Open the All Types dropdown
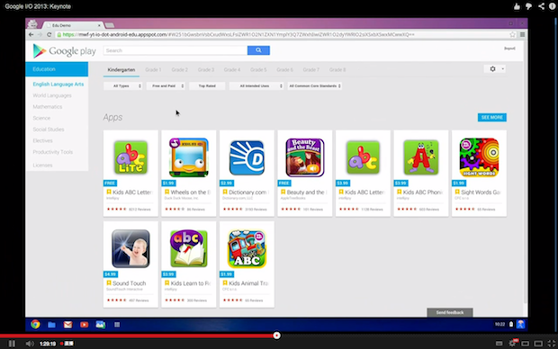 (123, 85)
